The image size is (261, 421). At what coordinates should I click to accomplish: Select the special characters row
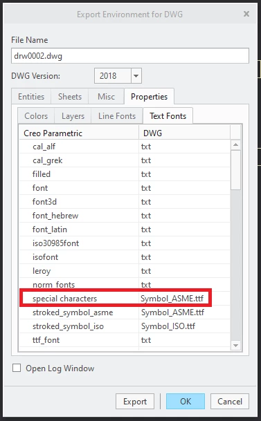coord(125,299)
